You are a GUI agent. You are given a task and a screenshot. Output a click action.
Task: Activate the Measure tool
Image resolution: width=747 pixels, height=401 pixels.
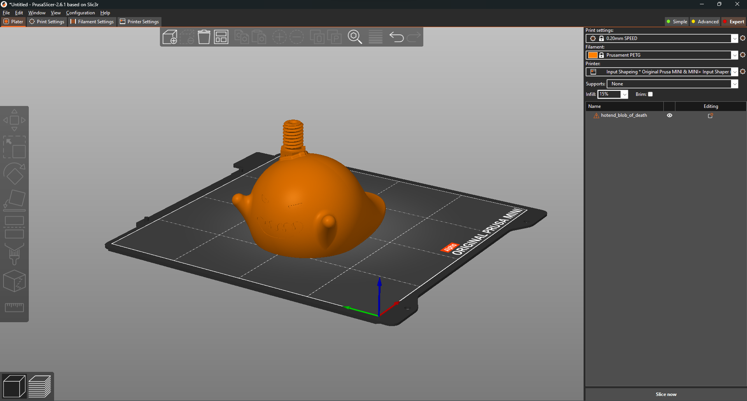point(14,307)
